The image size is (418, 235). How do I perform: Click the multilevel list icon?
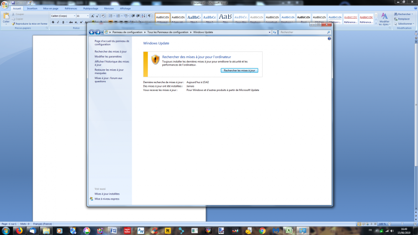[x=126, y=16]
